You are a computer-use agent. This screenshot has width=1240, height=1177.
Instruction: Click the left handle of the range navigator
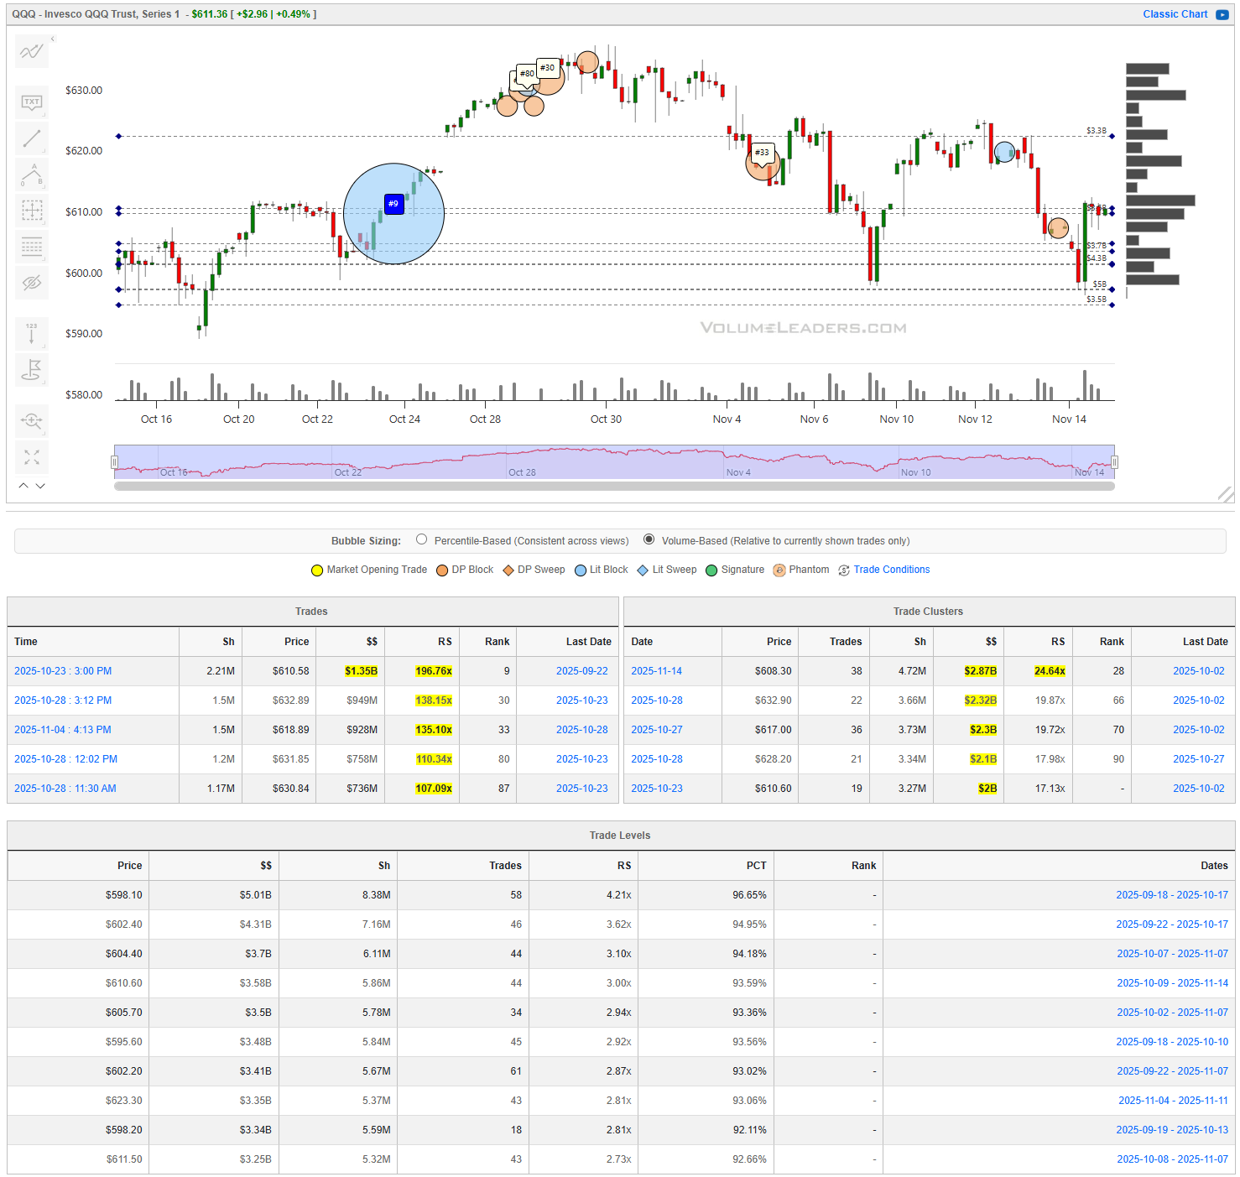(115, 462)
